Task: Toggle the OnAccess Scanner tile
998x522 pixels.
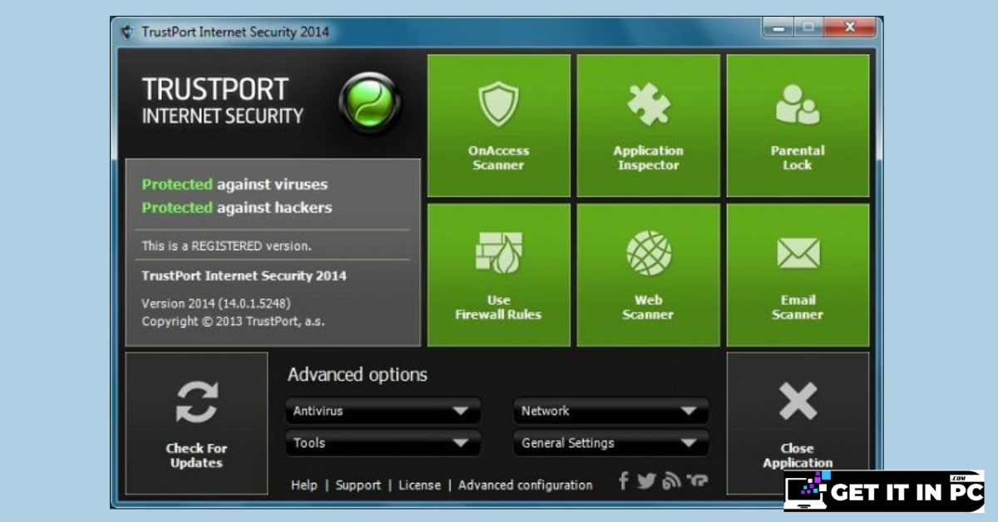Action: tap(499, 126)
